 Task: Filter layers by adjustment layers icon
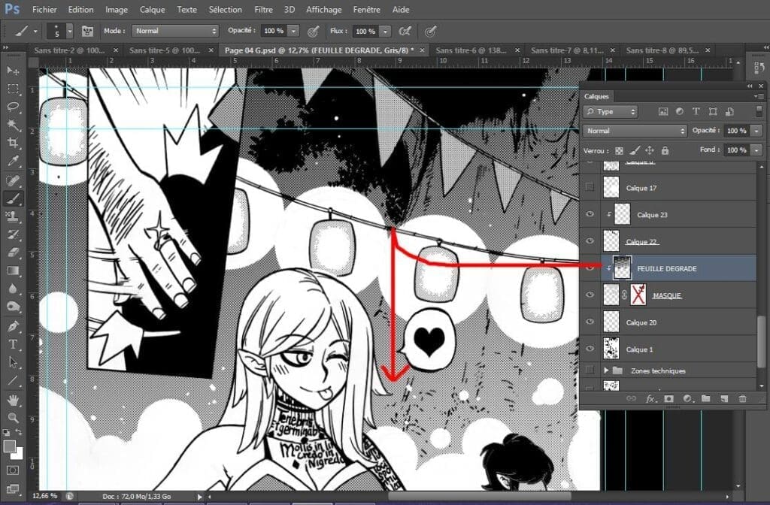pos(680,112)
